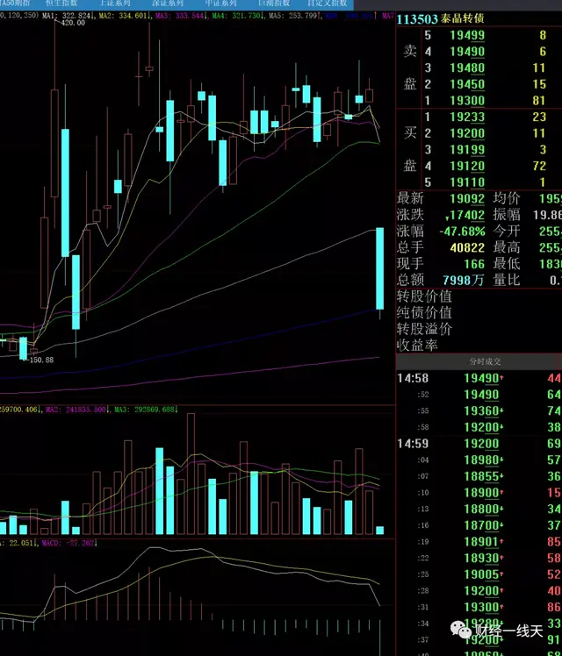Select buy level 5 price 19110
Image resolution: width=562 pixels, height=656 pixels.
click(x=467, y=182)
